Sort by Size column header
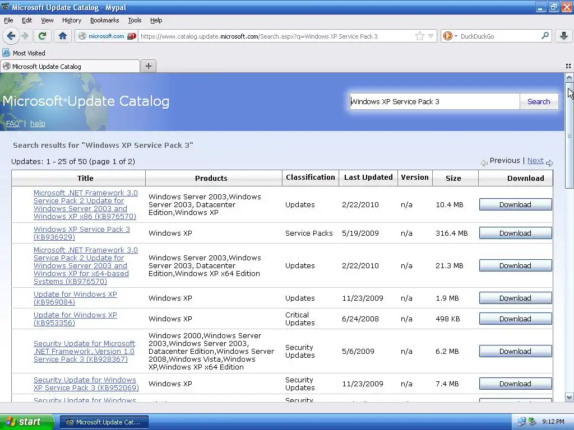 [x=453, y=178]
